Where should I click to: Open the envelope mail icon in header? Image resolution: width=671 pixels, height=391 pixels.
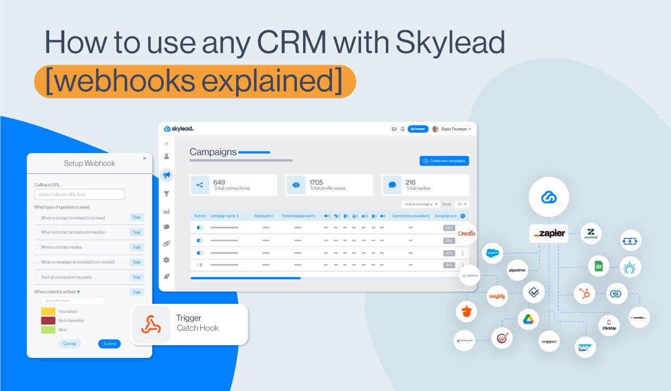tap(394, 129)
